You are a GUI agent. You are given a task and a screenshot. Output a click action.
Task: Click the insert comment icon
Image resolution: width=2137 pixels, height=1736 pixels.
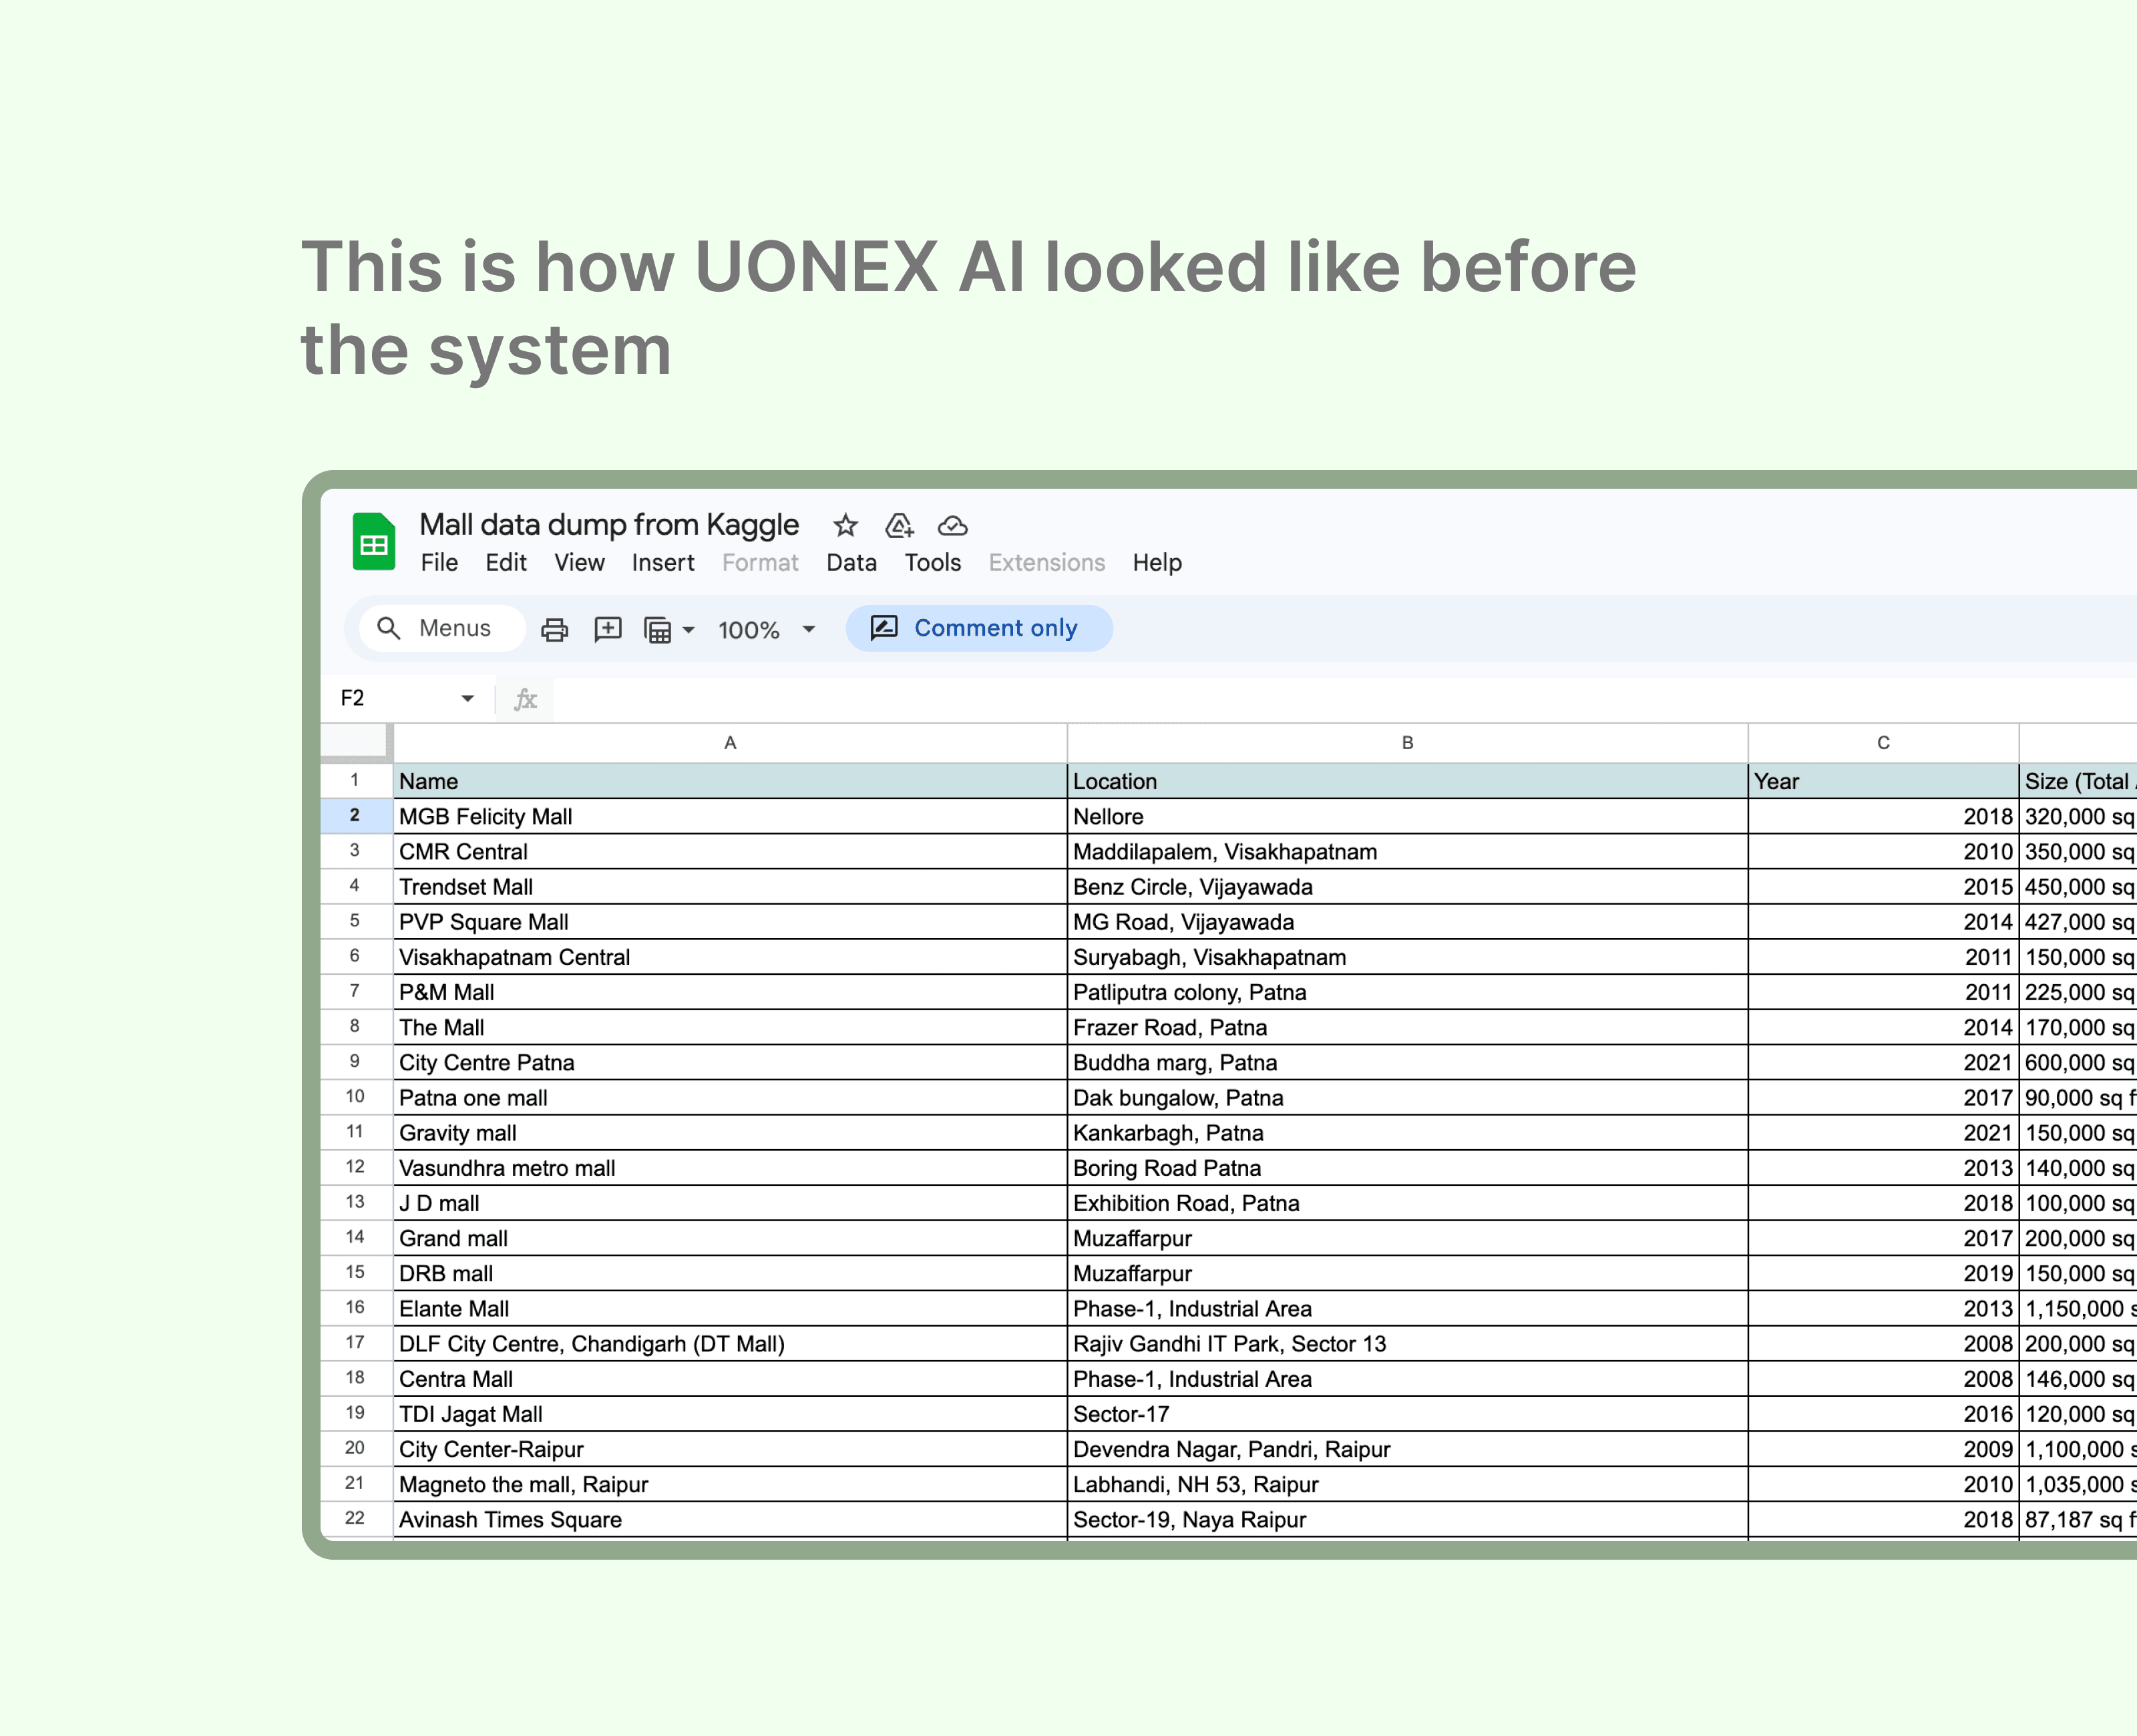coord(607,629)
